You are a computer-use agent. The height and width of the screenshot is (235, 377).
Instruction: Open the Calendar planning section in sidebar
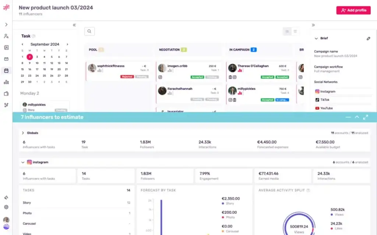(x=6, y=70)
